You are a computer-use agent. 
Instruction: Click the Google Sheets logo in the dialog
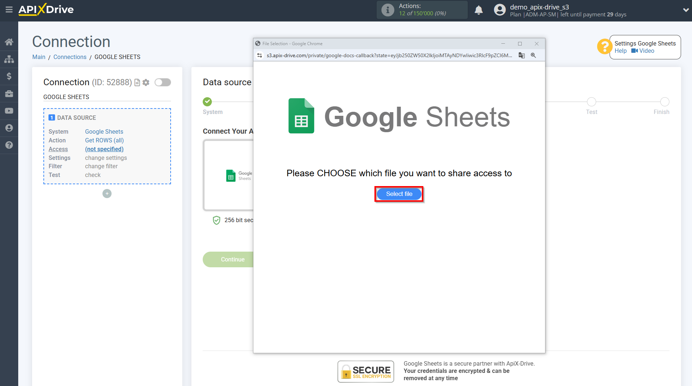301,116
